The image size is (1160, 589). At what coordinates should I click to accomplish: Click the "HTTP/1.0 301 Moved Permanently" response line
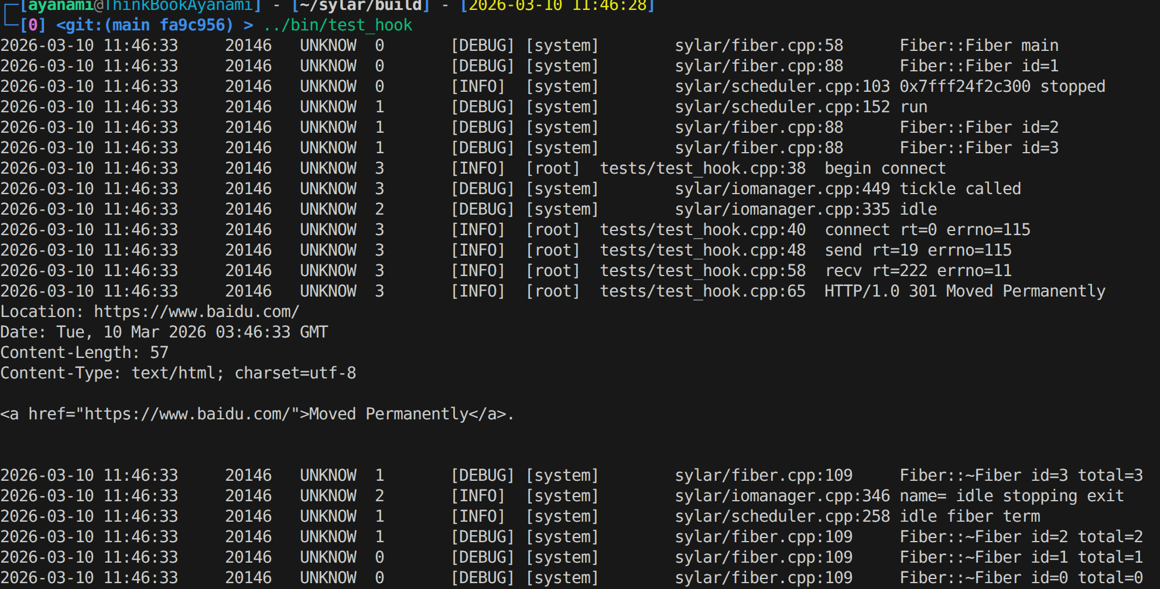coord(965,291)
